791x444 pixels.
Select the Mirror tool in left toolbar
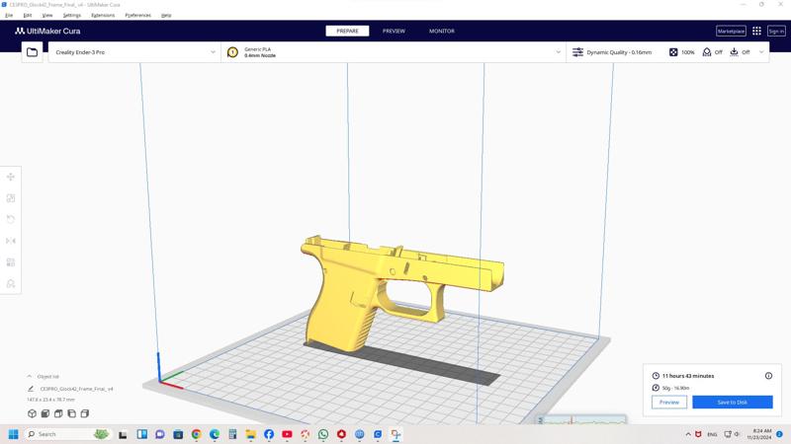[x=11, y=241]
